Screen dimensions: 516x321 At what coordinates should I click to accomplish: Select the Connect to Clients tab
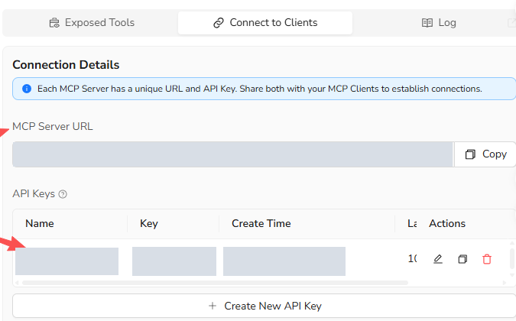click(x=265, y=23)
